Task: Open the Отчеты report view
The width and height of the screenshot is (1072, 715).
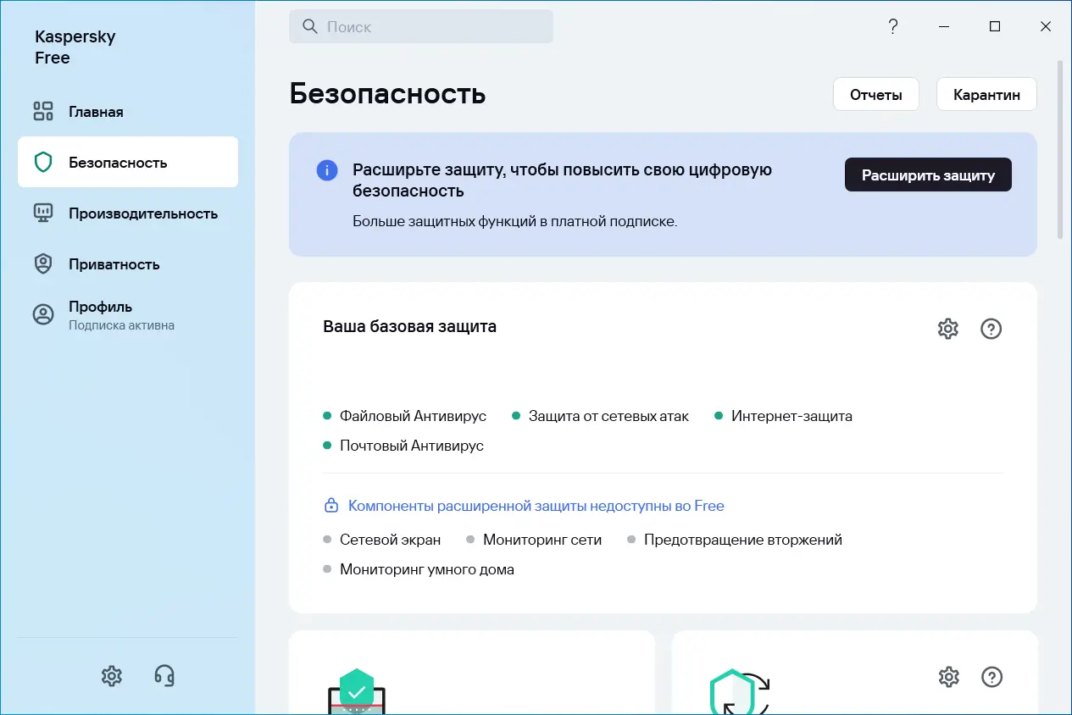Action: click(x=875, y=94)
